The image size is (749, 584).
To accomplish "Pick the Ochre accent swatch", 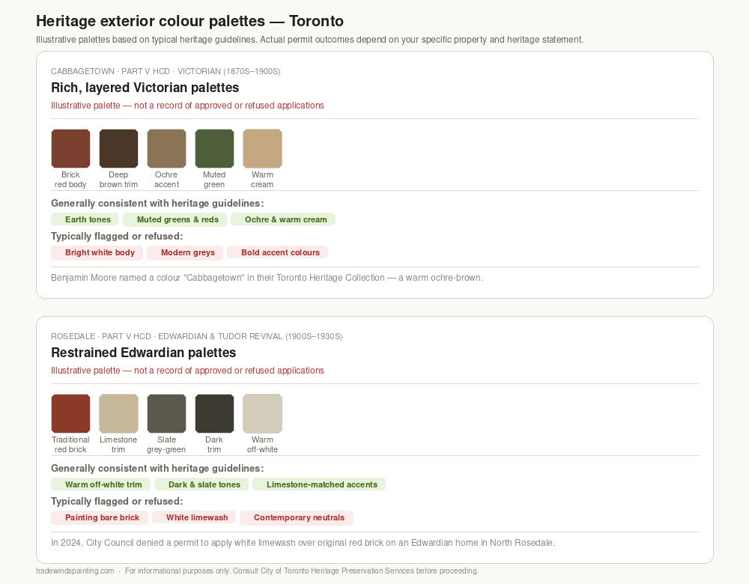I will (x=167, y=148).
